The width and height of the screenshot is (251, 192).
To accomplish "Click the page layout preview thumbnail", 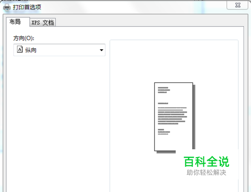I will click(x=175, y=118).
